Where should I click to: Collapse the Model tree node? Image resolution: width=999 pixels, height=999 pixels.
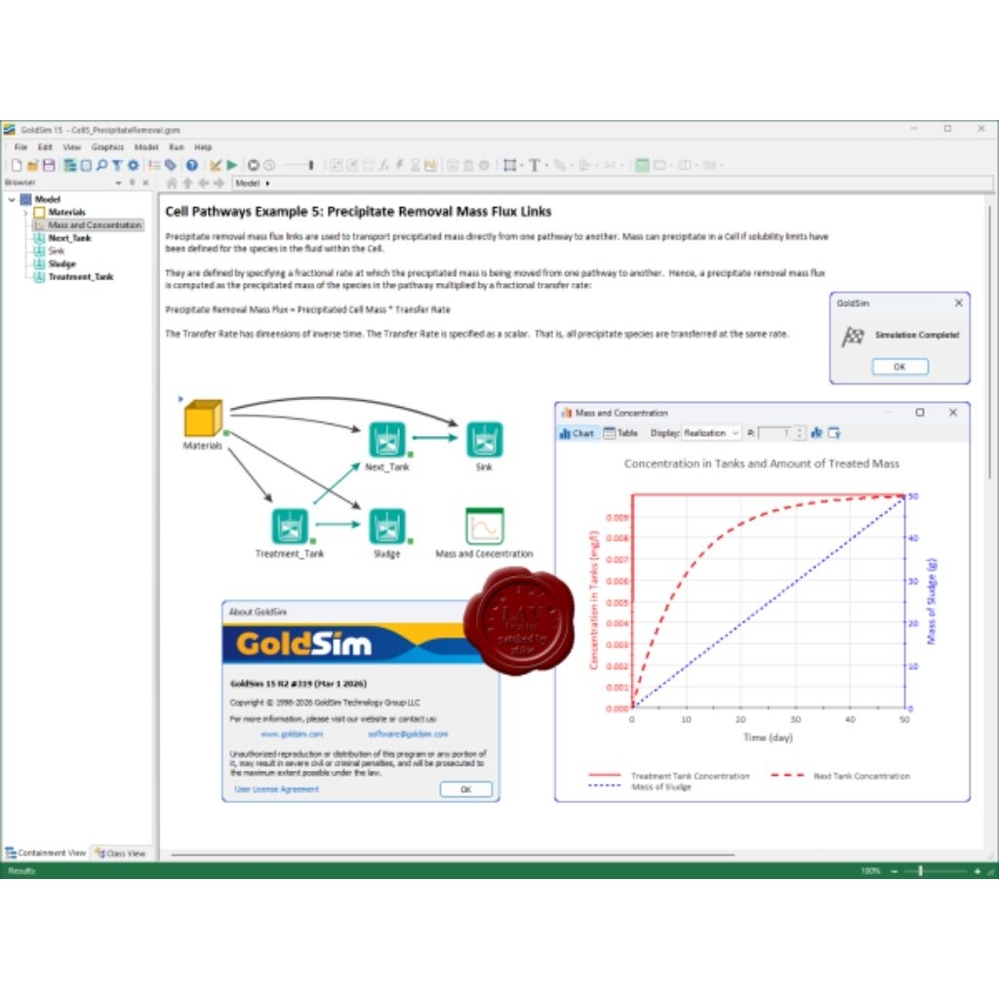(x=12, y=199)
